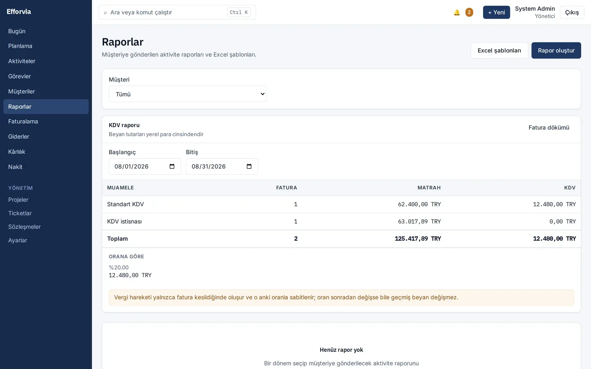The width and height of the screenshot is (591, 369).
Task: Focus the Ara veya komut çalıştır search field
Action: pyautogui.click(x=177, y=12)
